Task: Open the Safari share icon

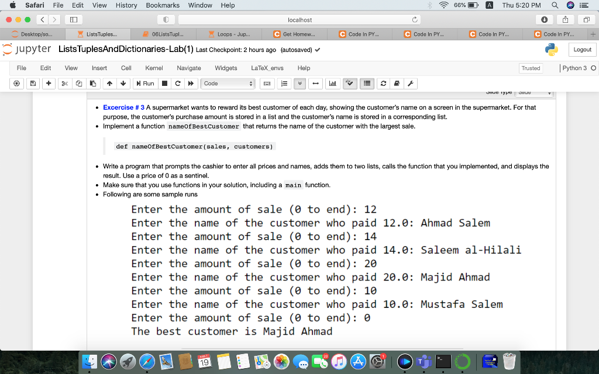Action: click(x=566, y=19)
